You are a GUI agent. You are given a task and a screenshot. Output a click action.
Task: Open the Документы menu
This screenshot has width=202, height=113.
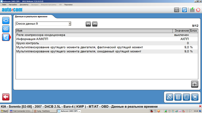click(24, 5)
